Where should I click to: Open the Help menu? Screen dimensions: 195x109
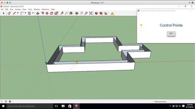point(53,9)
